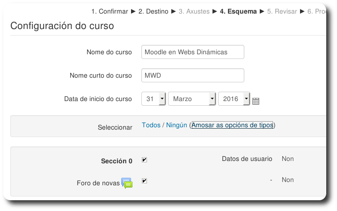Go to step 1. Confirmar
Screen dimensions: 337x211
109,12
